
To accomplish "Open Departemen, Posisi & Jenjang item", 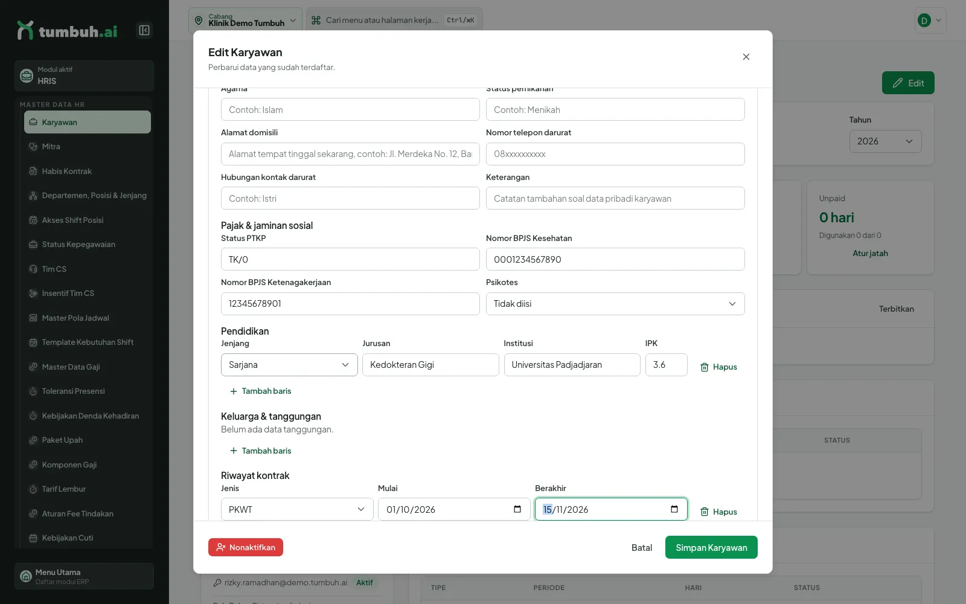I will coord(88,195).
